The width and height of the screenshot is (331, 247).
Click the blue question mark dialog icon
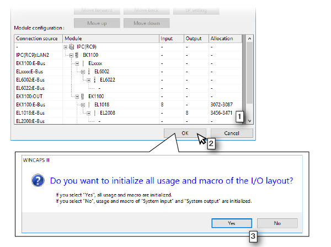tap(36, 181)
